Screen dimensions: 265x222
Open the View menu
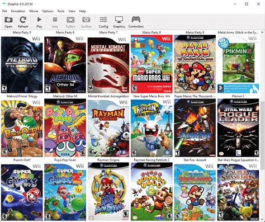(x=72, y=11)
